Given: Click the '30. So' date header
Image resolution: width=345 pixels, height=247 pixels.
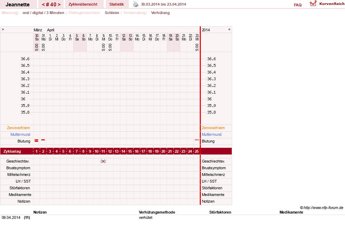Looking at the screenshot, I should (37, 37).
